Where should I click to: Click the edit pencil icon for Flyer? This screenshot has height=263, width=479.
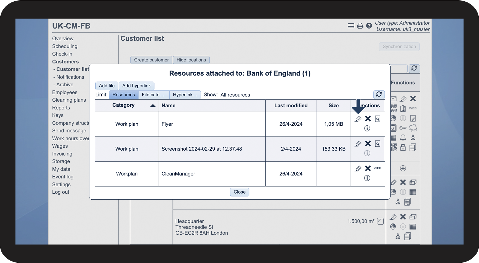click(358, 119)
